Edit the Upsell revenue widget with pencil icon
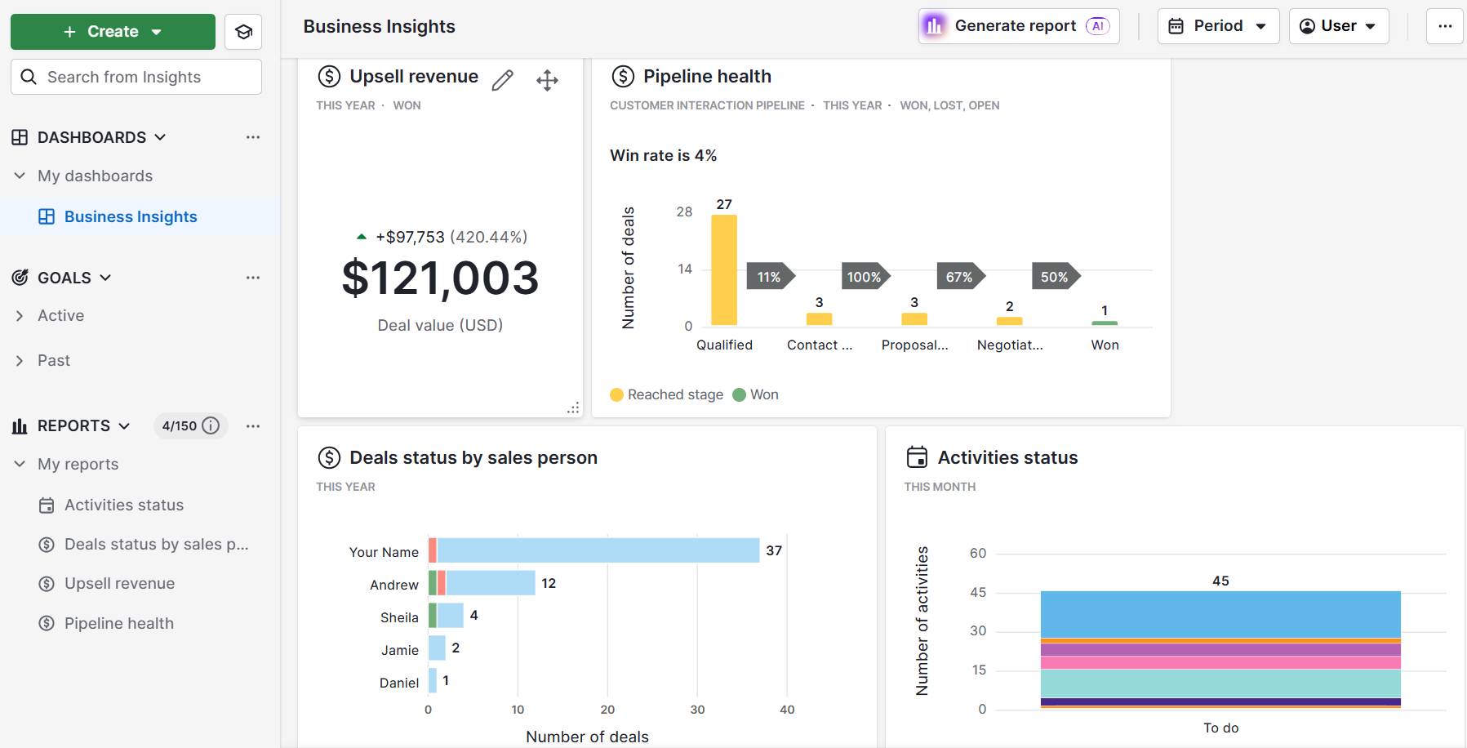Image resolution: width=1467 pixels, height=748 pixels. [503, 79]
